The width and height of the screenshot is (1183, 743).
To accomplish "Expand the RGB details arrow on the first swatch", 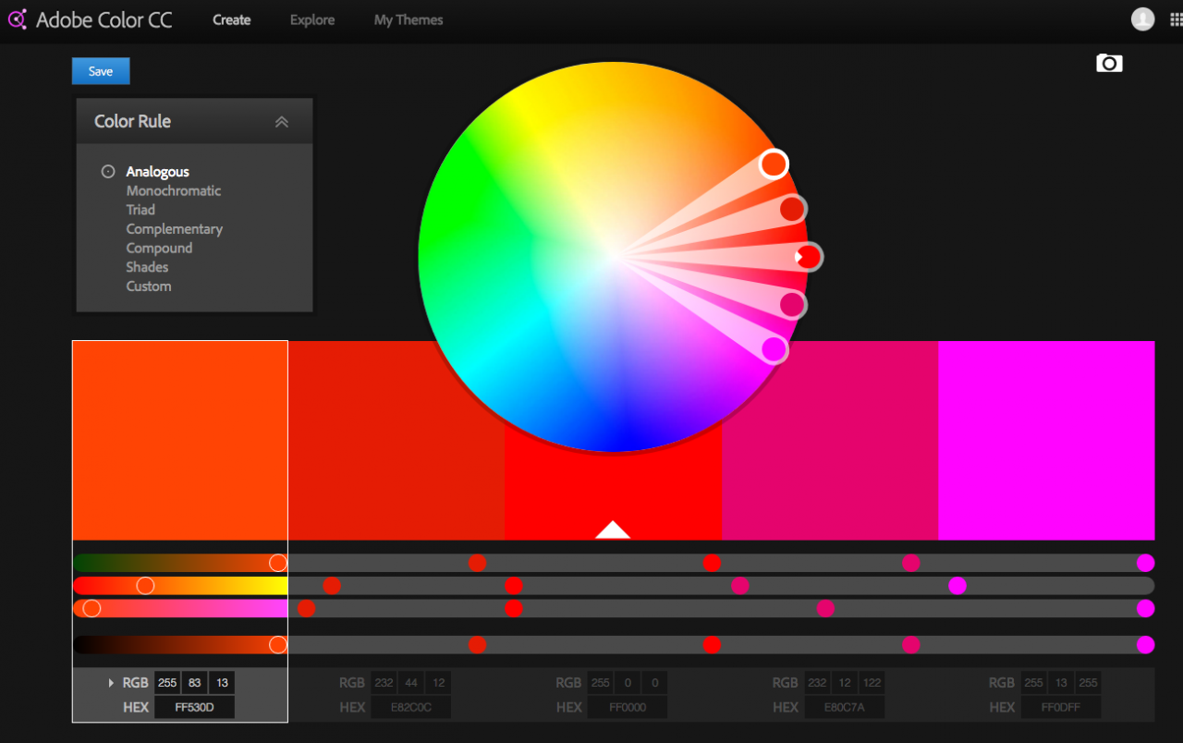I will click(x=110, y=682).
